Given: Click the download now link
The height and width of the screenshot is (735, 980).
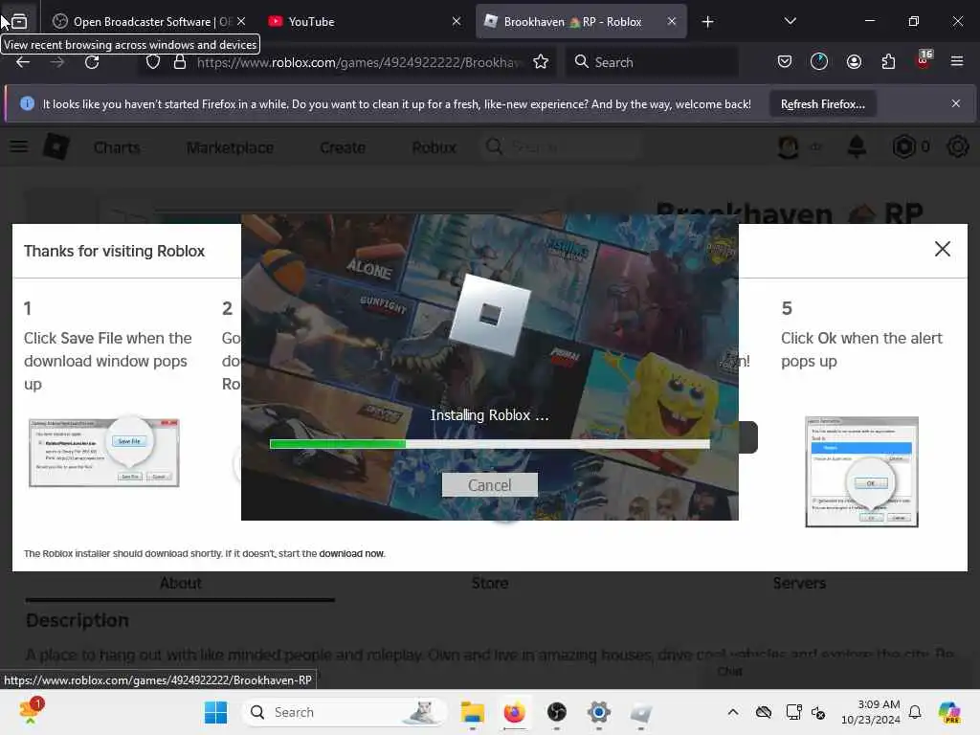Looking at the screenshot, I should point(351,554).
